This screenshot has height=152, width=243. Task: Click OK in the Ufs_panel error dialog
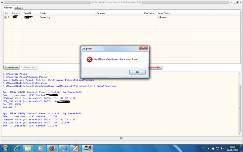pyautogui.click(x=137, y=72)
